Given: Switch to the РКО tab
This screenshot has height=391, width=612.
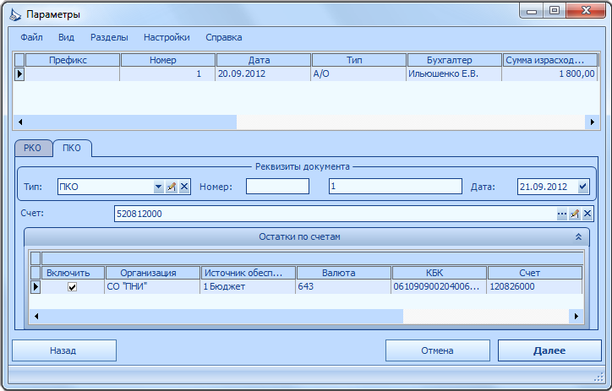Looking at the screenshot, I should click(33, 148).
